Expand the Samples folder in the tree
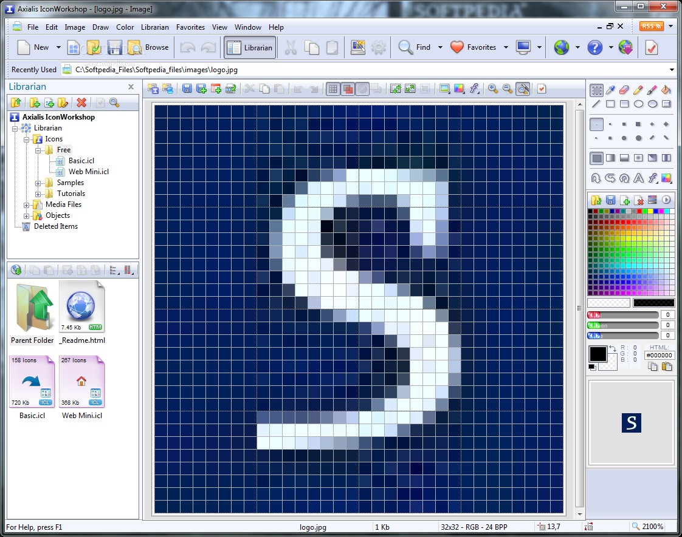Screen dimensions: 682x537 tap(39, 182)
